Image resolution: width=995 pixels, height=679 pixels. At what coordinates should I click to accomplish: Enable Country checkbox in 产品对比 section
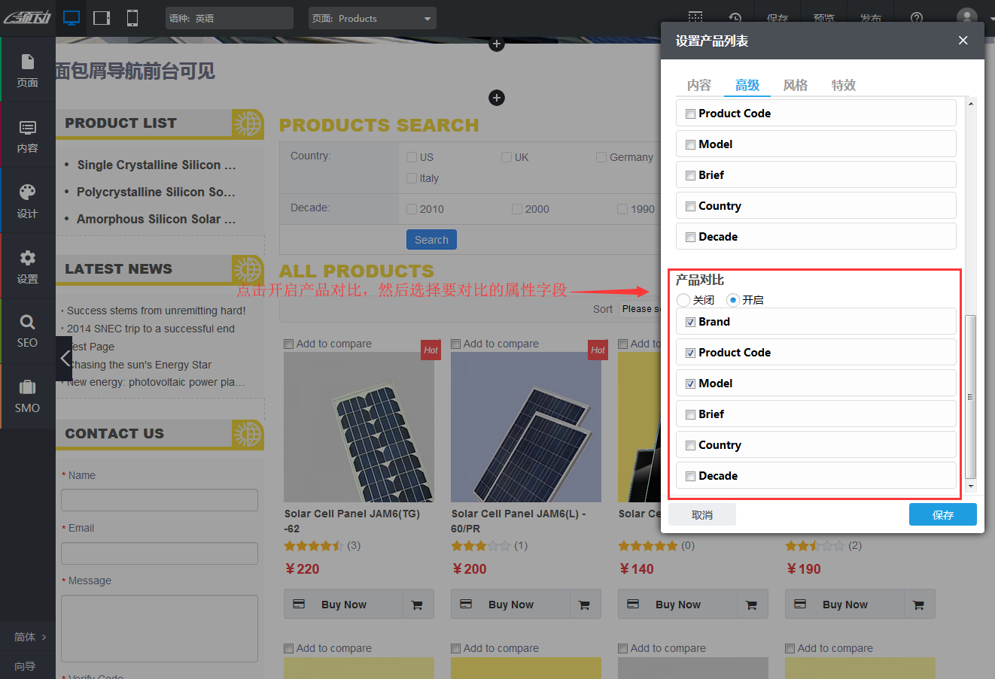click(690, 445)
